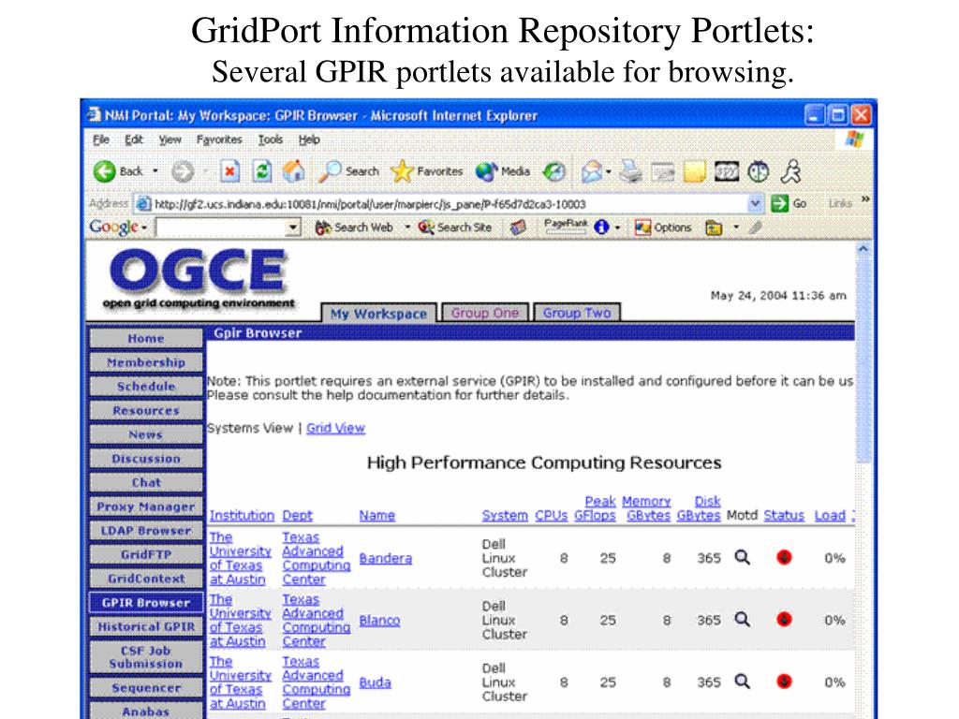The height and width of the screenshot is (719, 959).
Task: View Motd magnifier for Bandera row
Action: [742, 557]
